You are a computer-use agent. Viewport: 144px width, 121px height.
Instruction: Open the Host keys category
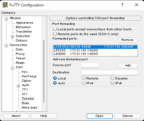pyautogui.click(x=29, y=76)
